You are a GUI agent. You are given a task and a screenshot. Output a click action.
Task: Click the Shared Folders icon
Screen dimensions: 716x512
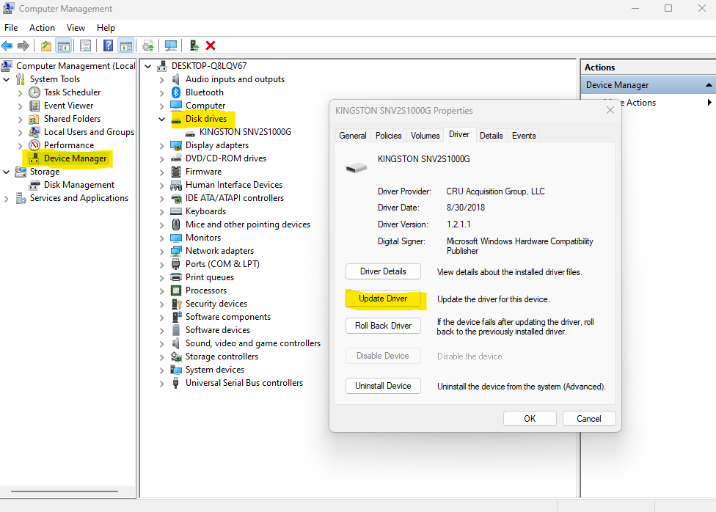(x=34, y=119)
